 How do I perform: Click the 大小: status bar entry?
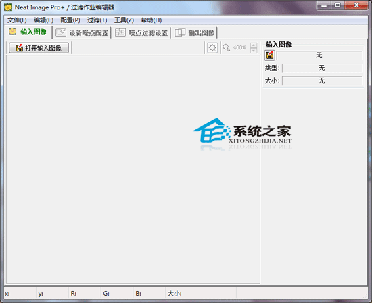[x=201, y=294]
